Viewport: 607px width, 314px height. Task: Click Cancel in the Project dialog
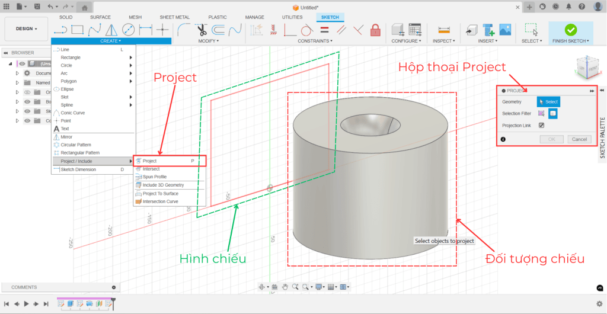point(579,139)
